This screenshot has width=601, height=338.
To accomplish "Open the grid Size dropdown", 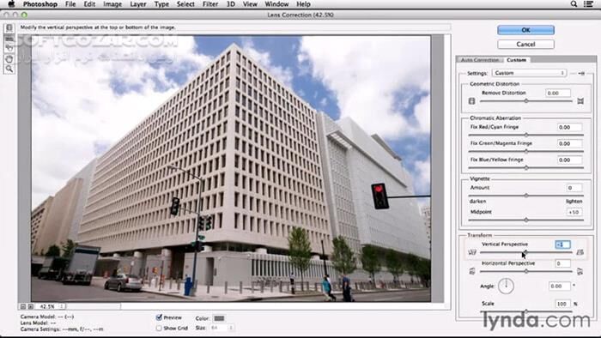I will (x=222, y=328).
